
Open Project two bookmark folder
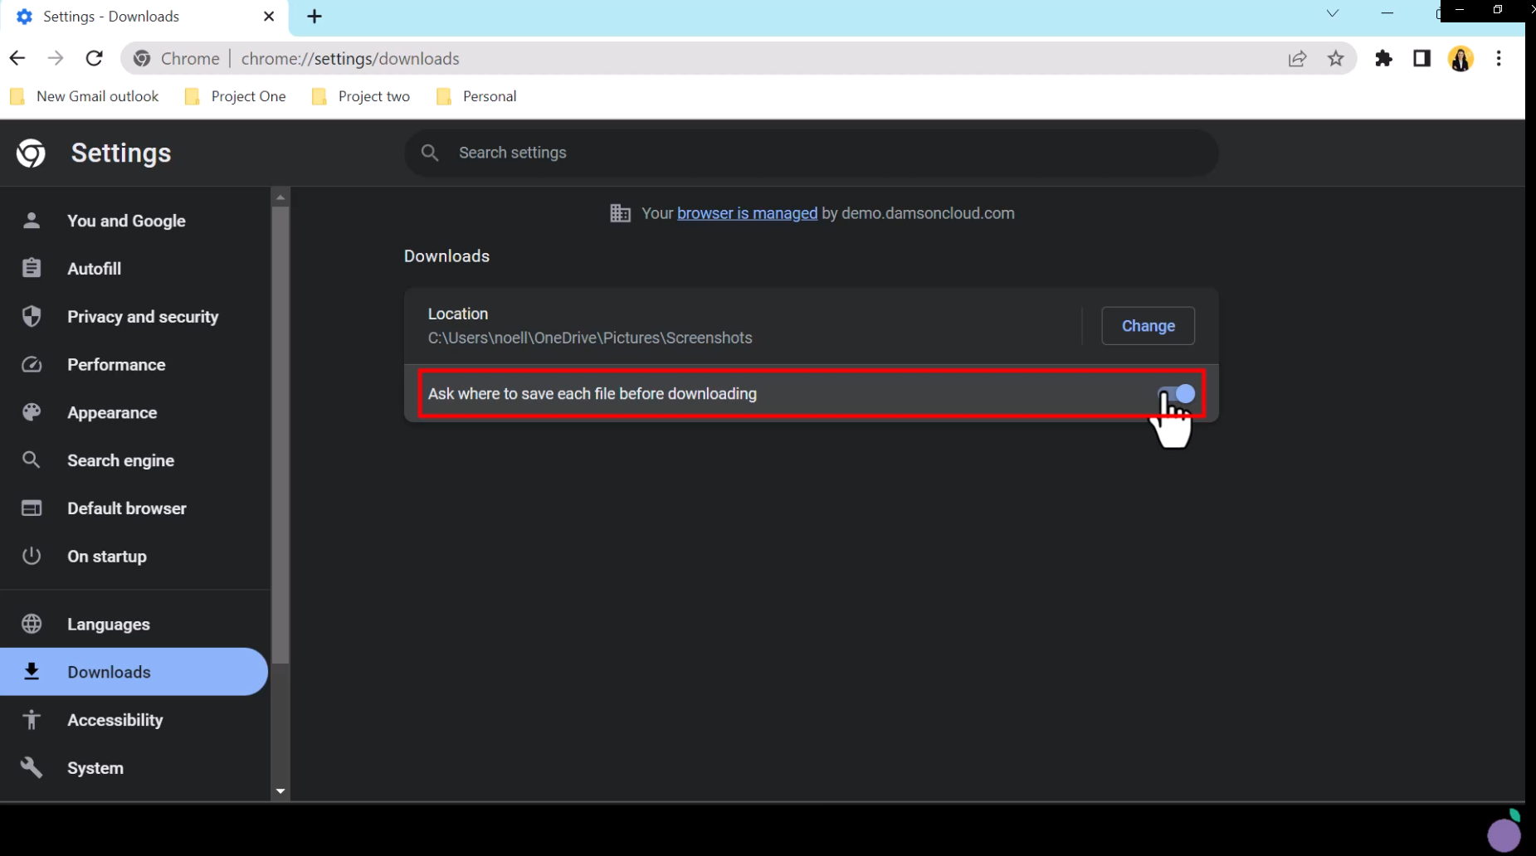[x=361, y=96]
